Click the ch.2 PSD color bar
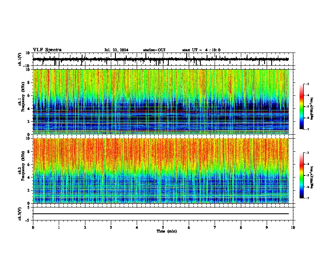The image size is (330, 255). coord(302,175)
